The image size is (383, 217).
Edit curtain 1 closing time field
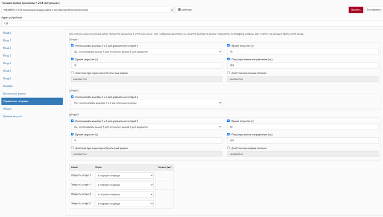(147, 65)
